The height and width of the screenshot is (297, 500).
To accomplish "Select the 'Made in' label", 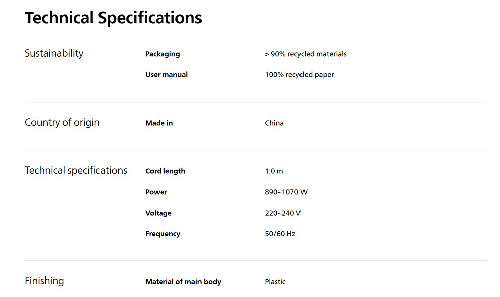I will point(159,123).
